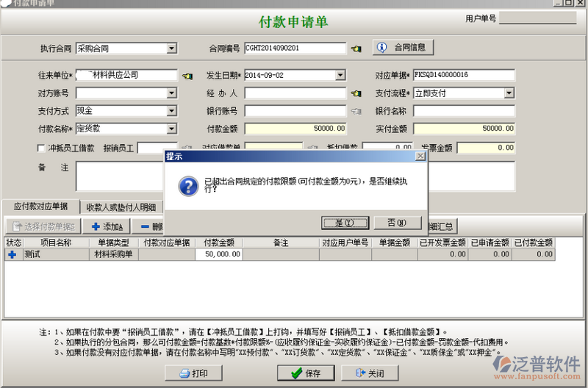Image resolution: width=588 pixels, height=388 pixels.
Task: Click the 付款金额 table column header
Action: 219,243
